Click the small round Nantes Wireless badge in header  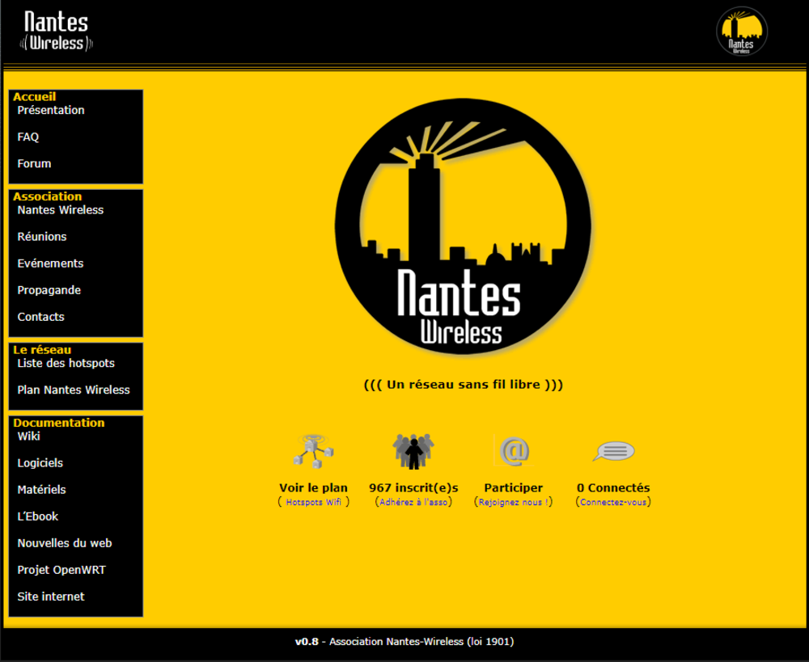[741, 31]
